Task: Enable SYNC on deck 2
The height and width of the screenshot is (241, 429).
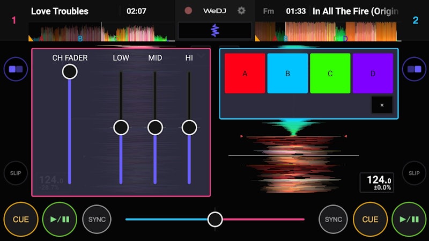Action: tap(333, 220)
